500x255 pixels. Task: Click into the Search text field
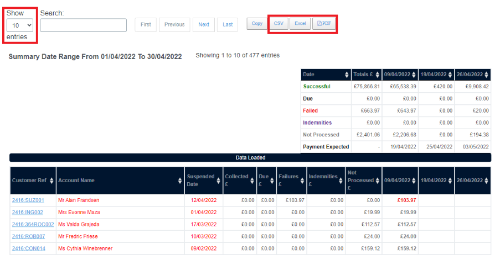click(x=84, y=25)
